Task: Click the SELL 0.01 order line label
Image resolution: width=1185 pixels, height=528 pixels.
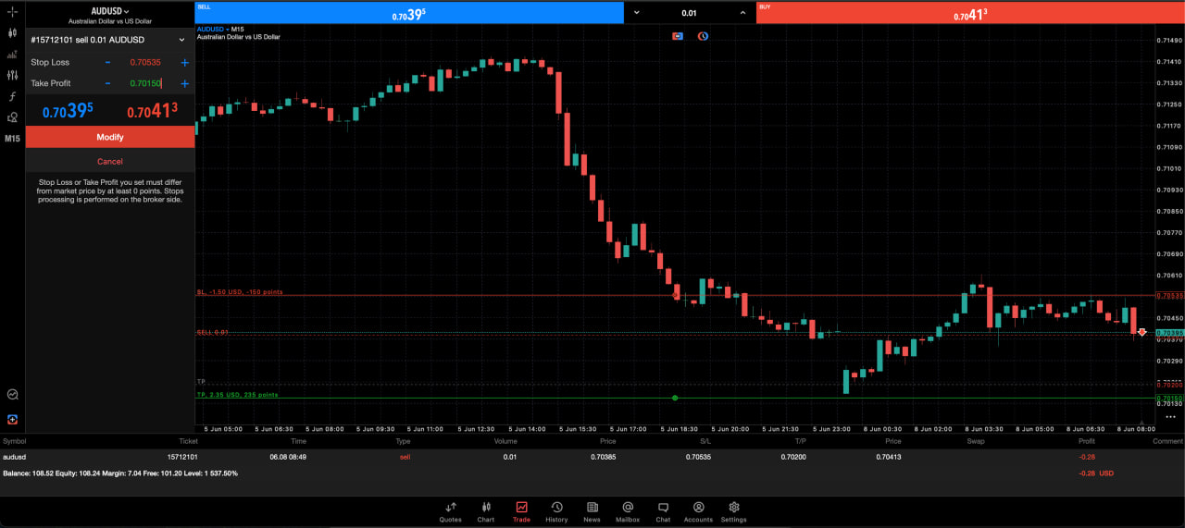Action: click(212, 331)
